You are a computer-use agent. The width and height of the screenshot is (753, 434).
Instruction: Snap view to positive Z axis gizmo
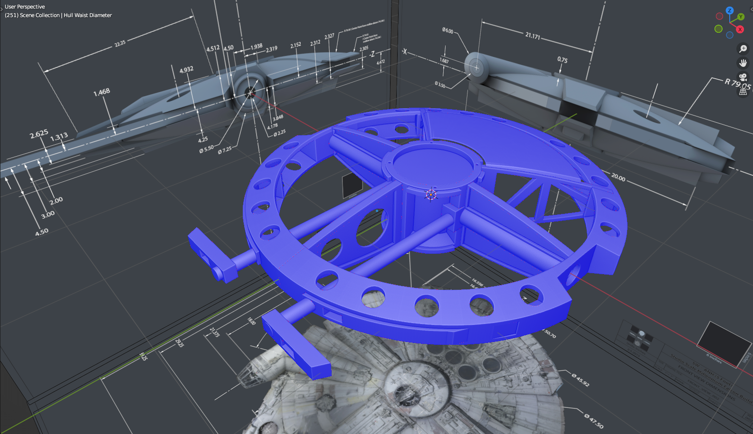pyautogui.click(x=729, y=10)
